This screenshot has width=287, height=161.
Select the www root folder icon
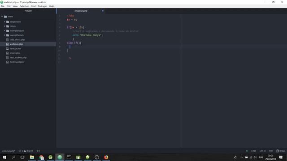(5, 17)
